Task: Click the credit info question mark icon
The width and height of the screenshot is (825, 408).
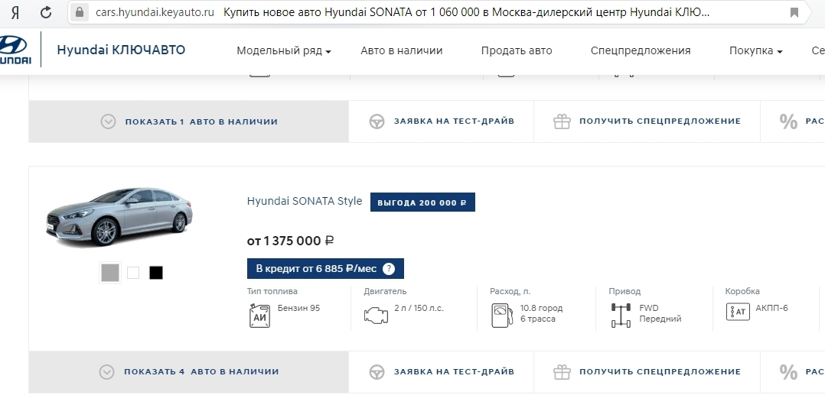Action: pyautogui.click(x=389, y=269)
